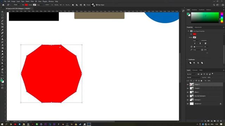Image resolution: width=225 pixels, height=126 pixels.
Task: Click Pathfinder exclude overlapping shapes icon
Action: (x=202, y=63)
